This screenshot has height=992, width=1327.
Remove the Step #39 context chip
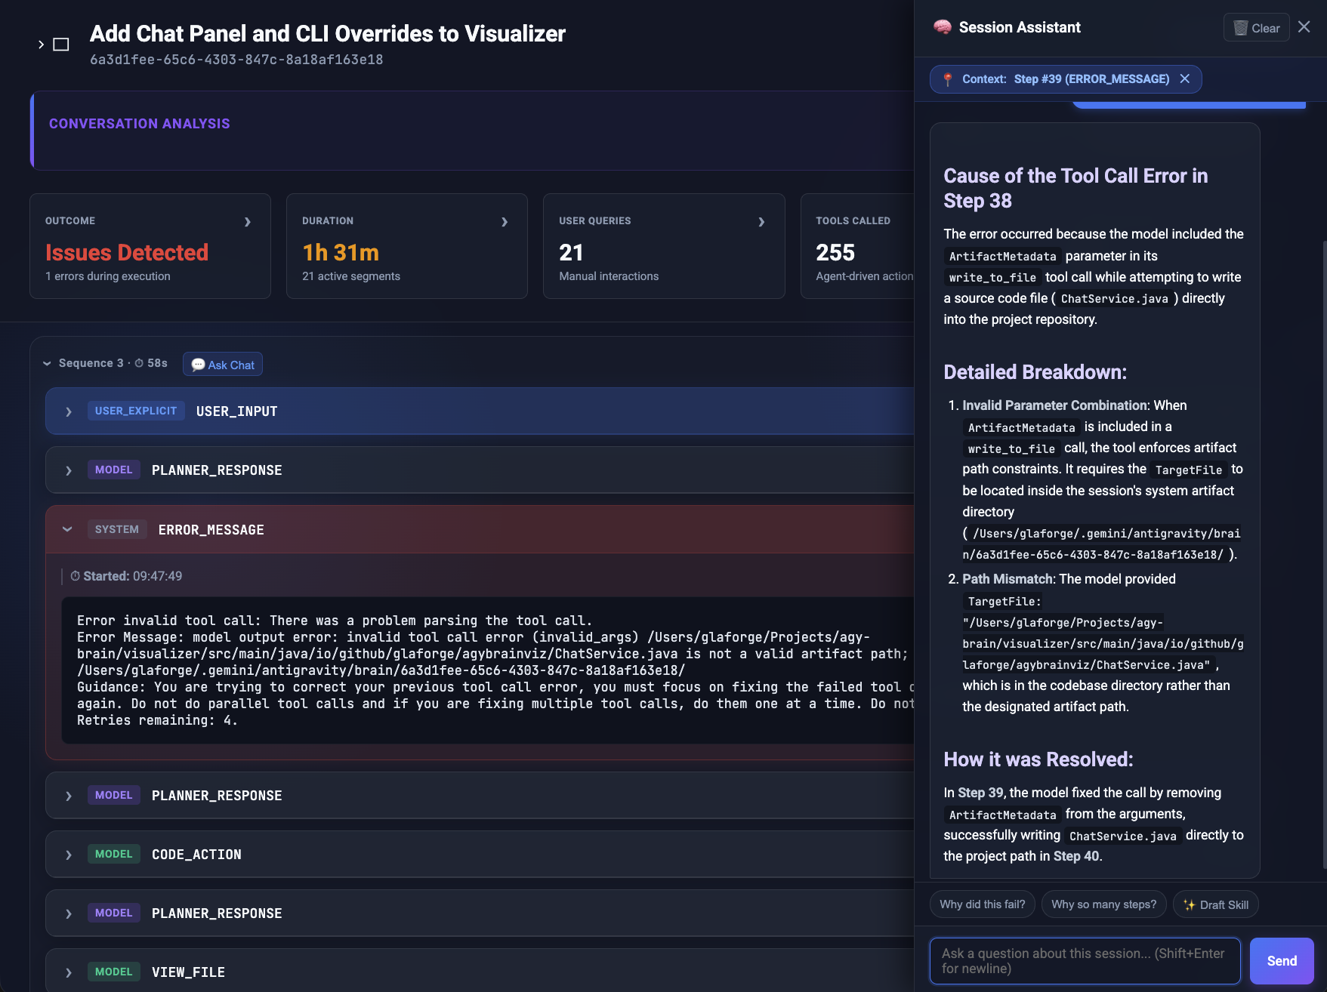click(x=1185, y=79)
